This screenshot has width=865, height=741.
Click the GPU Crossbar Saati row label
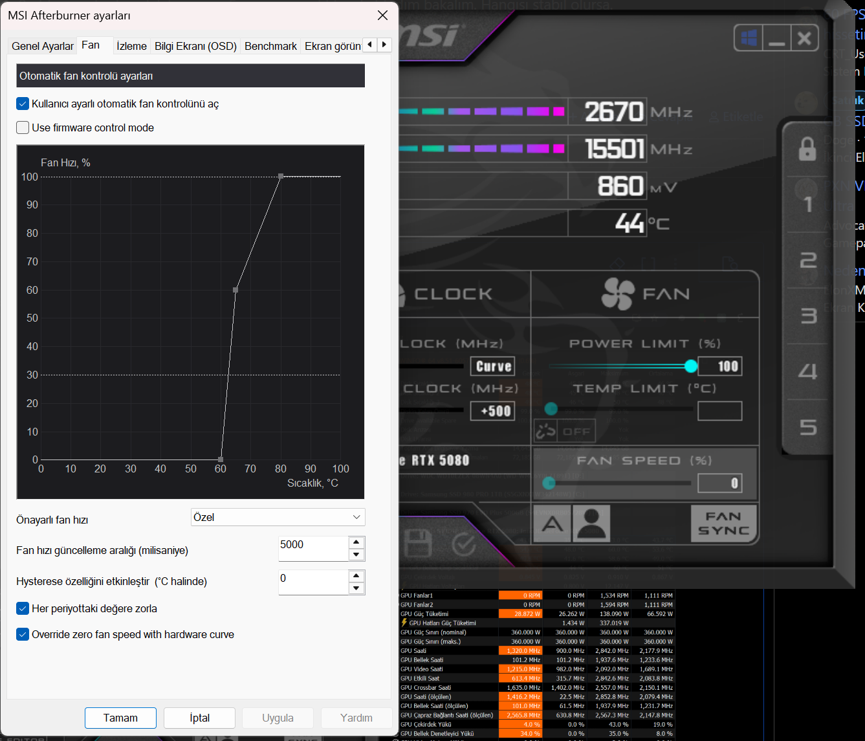point(426,687)
